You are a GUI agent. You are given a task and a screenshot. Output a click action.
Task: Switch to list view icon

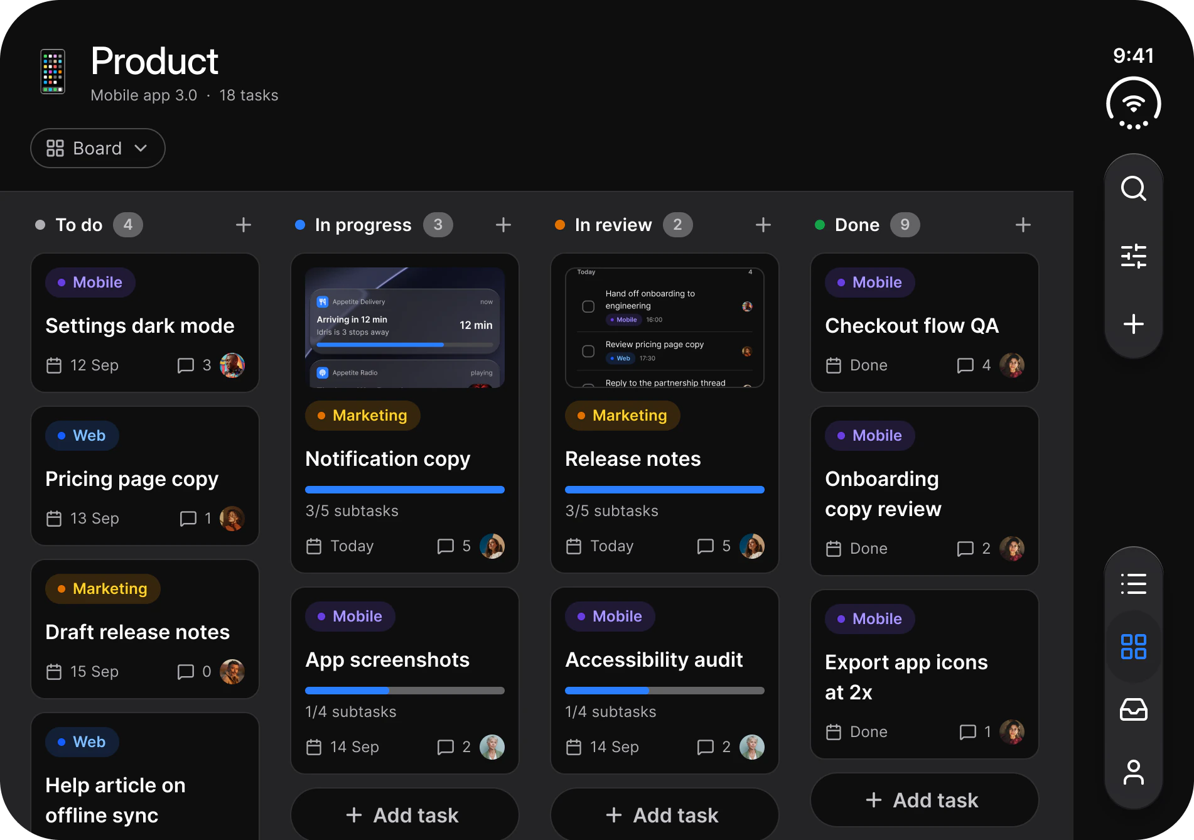pyautogui.click(x=1133, y=584)
